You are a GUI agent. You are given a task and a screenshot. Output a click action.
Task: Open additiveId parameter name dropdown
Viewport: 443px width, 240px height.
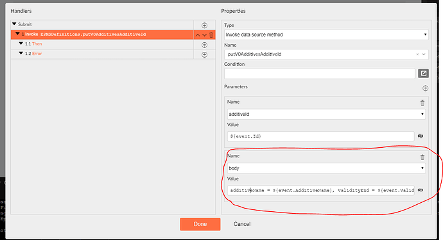[x=326, y=114]
